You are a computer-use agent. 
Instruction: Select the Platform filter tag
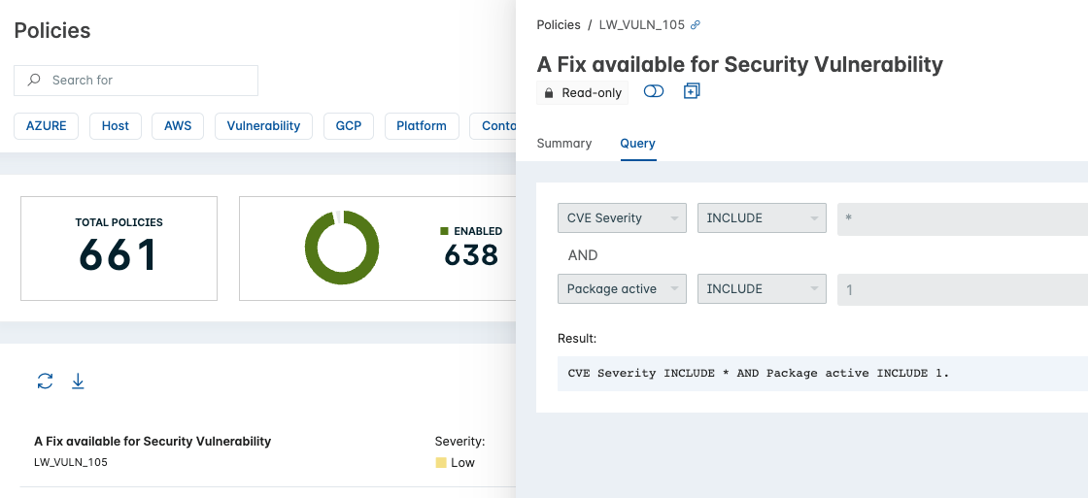click(422, 126)
